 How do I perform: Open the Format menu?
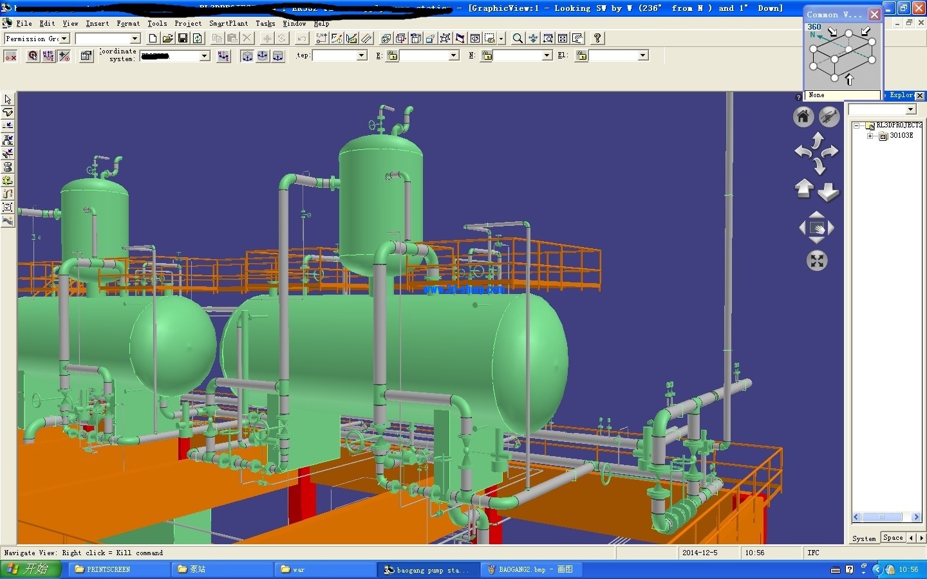pyautogui.click(x=128, y=24)
